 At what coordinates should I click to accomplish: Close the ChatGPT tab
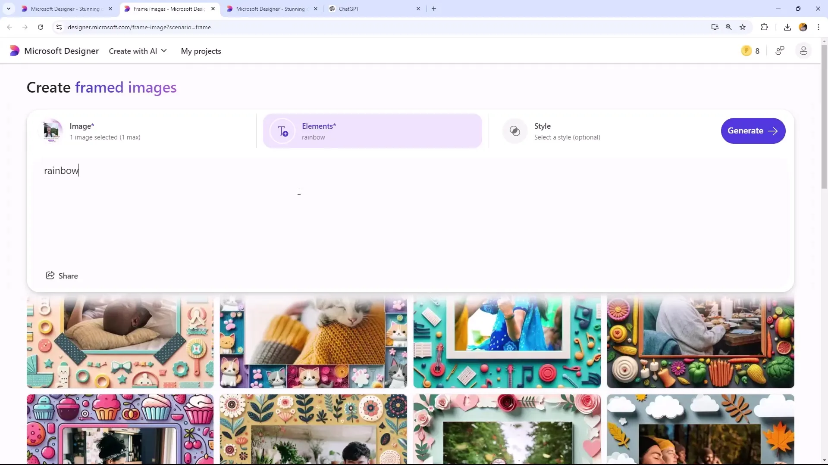[418, 9]
